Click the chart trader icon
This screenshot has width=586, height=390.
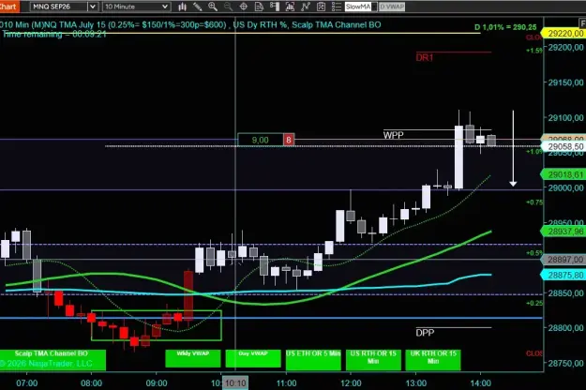[321, 7]
